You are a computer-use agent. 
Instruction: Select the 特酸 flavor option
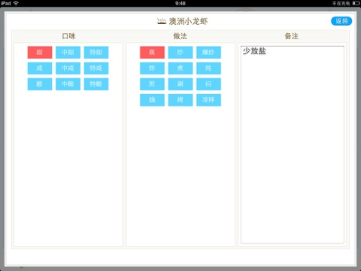point(96,84)
